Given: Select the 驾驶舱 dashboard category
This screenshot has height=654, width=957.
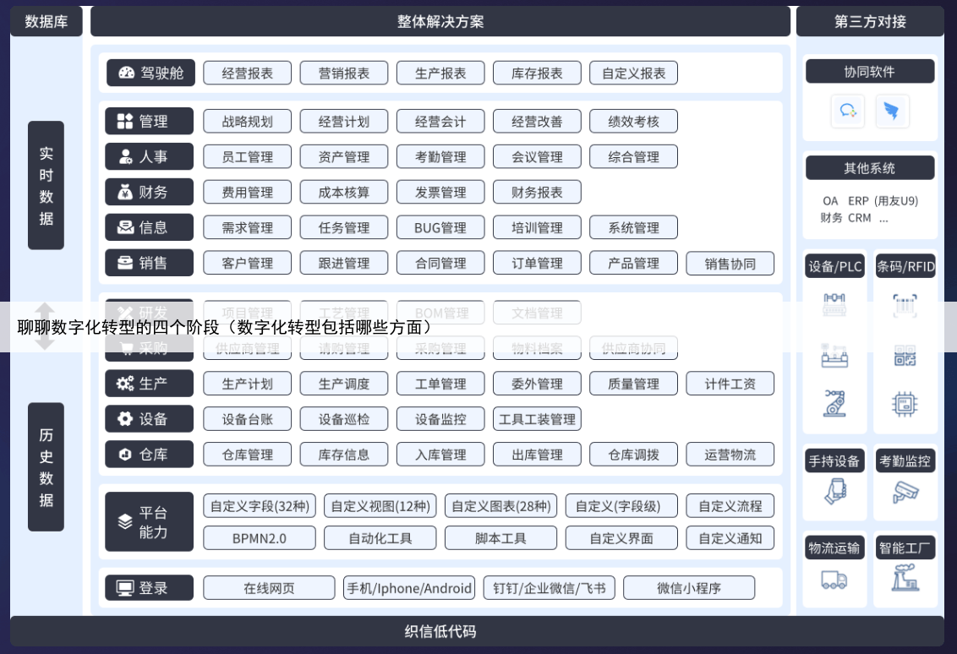Looking at the screenshot, I should click(x=150, y=73).
